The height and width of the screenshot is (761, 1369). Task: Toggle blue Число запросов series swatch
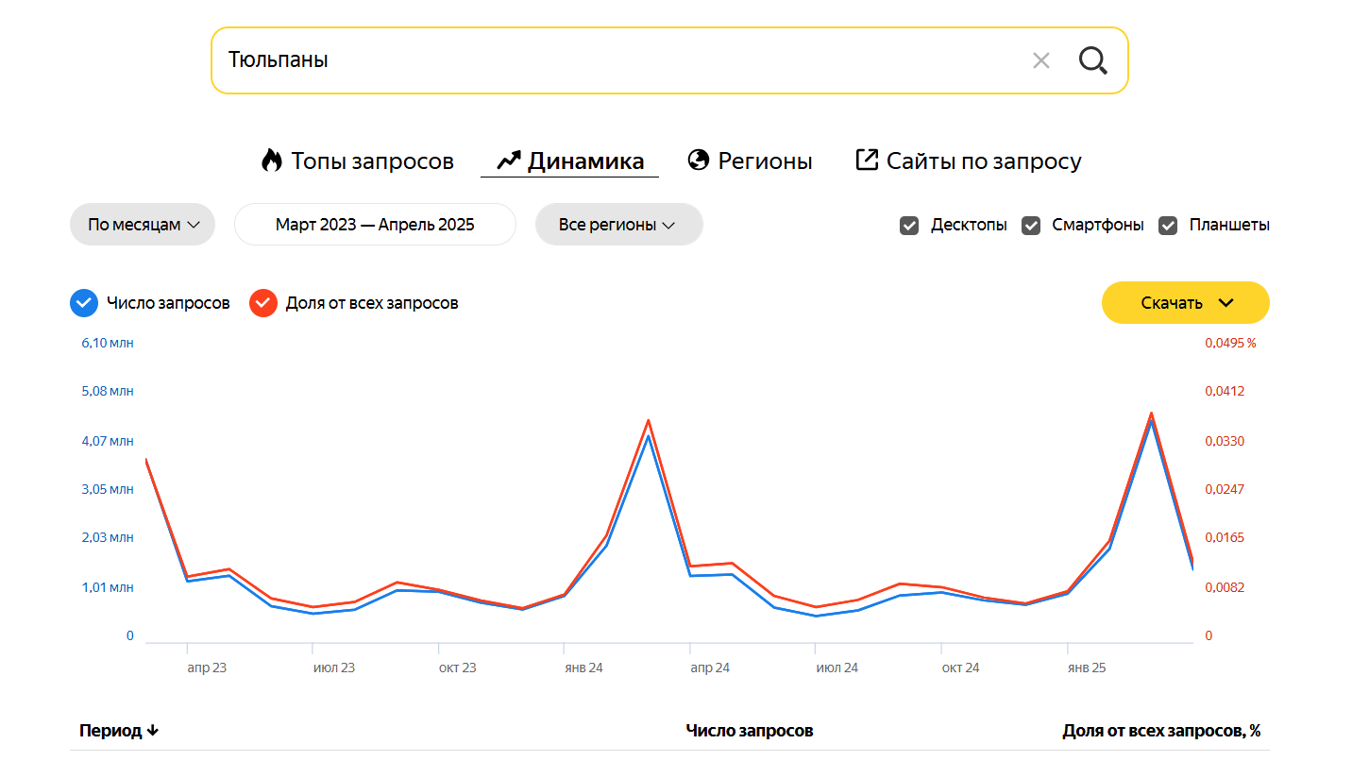click(84, 303)
